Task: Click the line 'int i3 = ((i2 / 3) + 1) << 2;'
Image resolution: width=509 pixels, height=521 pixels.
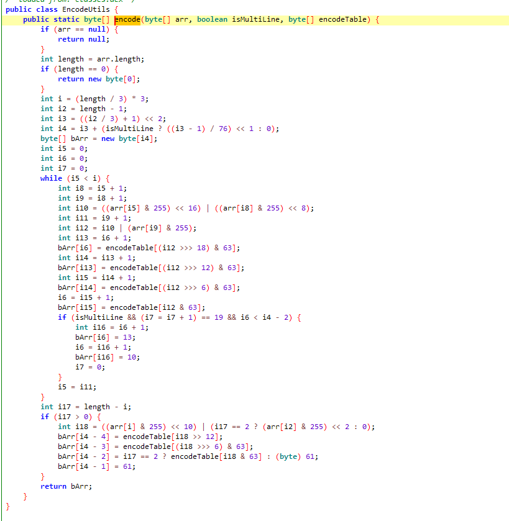Action: [x=103, y=119]
